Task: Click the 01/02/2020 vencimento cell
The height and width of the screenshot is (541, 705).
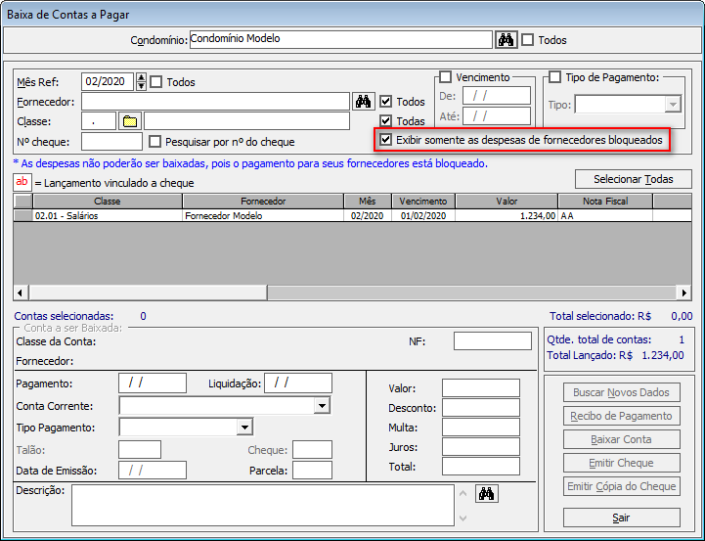Action: click(423, 215)
